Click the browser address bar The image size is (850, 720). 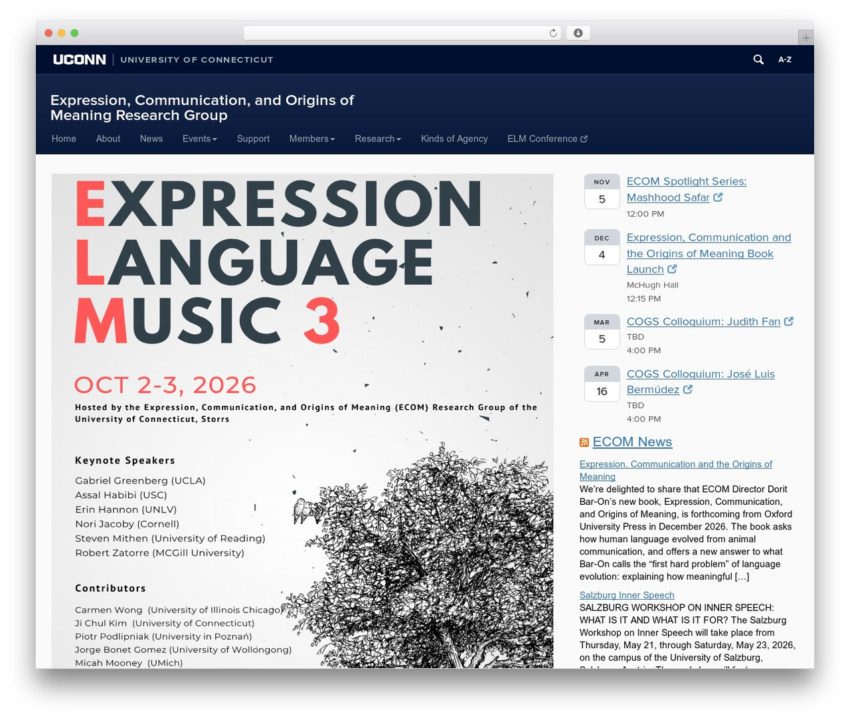click(x=402, y=33)
